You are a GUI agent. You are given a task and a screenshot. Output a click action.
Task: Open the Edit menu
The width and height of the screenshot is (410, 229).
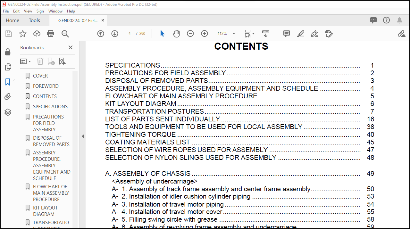(16, 11)
